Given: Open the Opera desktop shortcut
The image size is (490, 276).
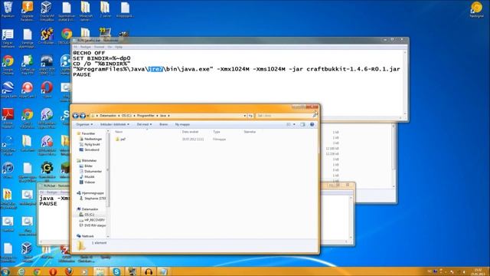Looking at the screenshot, I should point(47,90).
